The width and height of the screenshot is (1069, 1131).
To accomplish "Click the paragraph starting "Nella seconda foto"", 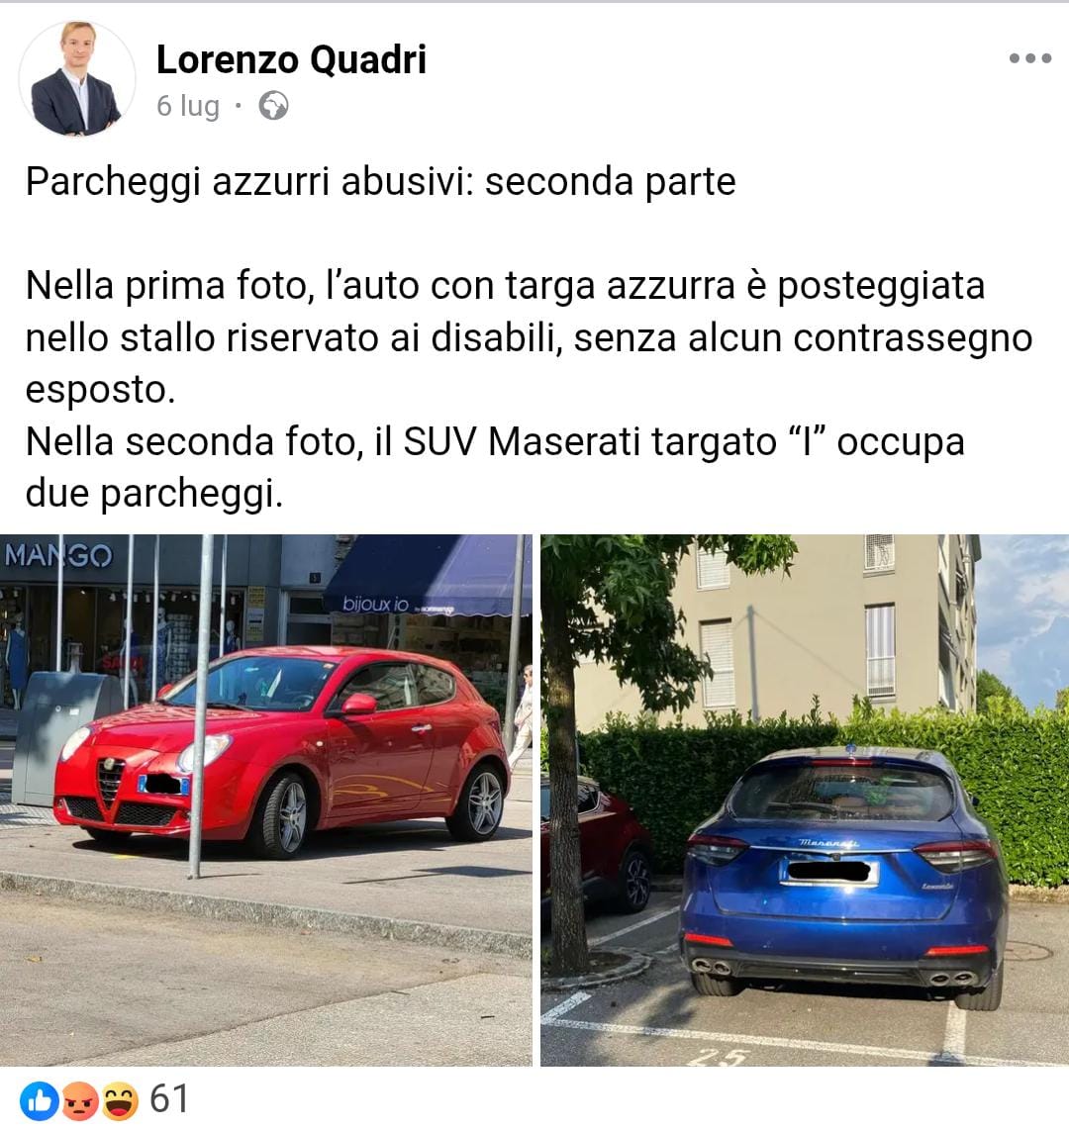I will coord(496,467).
